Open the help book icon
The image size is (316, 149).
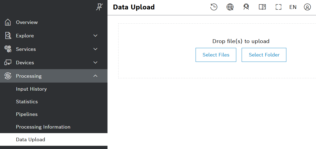pyautogui.click(x=262, y=7)
